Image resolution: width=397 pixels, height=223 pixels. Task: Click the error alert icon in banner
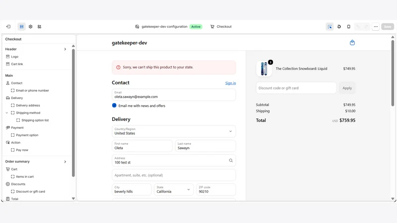(118, 67)
